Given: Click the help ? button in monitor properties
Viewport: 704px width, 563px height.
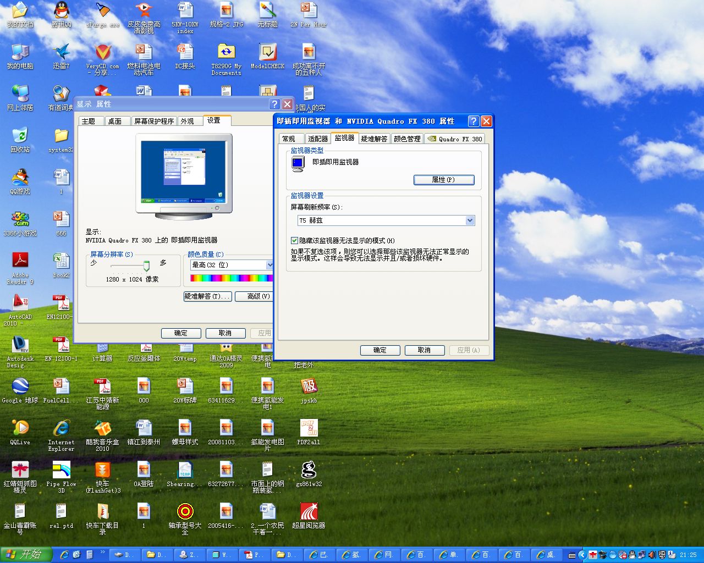Looking at the screenshot, I should tap(474, 121).
